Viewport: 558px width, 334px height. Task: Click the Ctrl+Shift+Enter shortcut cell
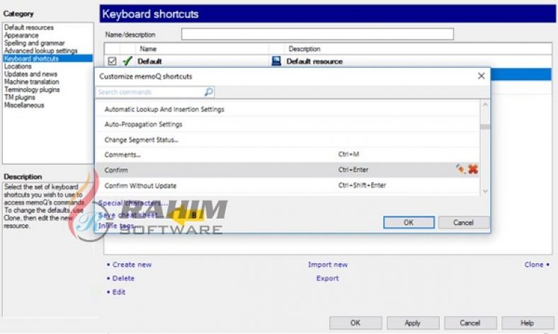362,185
